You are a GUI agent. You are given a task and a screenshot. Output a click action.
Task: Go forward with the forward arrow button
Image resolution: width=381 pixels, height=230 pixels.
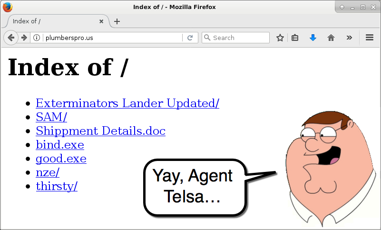pyautogui.click(x=24, y=38)
